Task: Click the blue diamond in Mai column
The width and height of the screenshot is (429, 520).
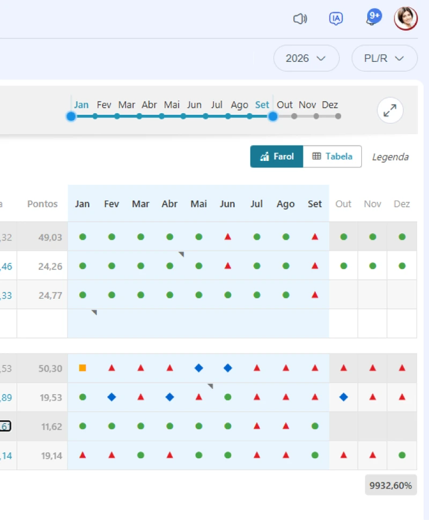Action: (199, 368)
